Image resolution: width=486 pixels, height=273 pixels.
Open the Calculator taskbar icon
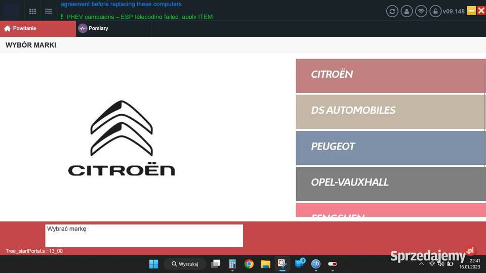232,264
